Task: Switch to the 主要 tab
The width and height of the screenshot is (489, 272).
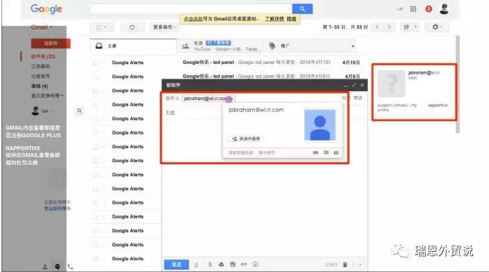Action: point(133,46)
